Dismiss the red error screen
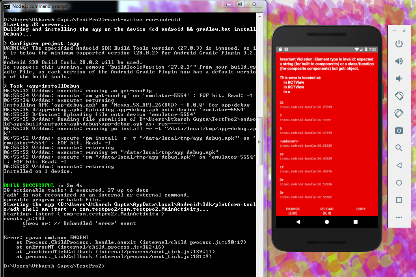This screenshot has height=277, width=416. point(293,211)
